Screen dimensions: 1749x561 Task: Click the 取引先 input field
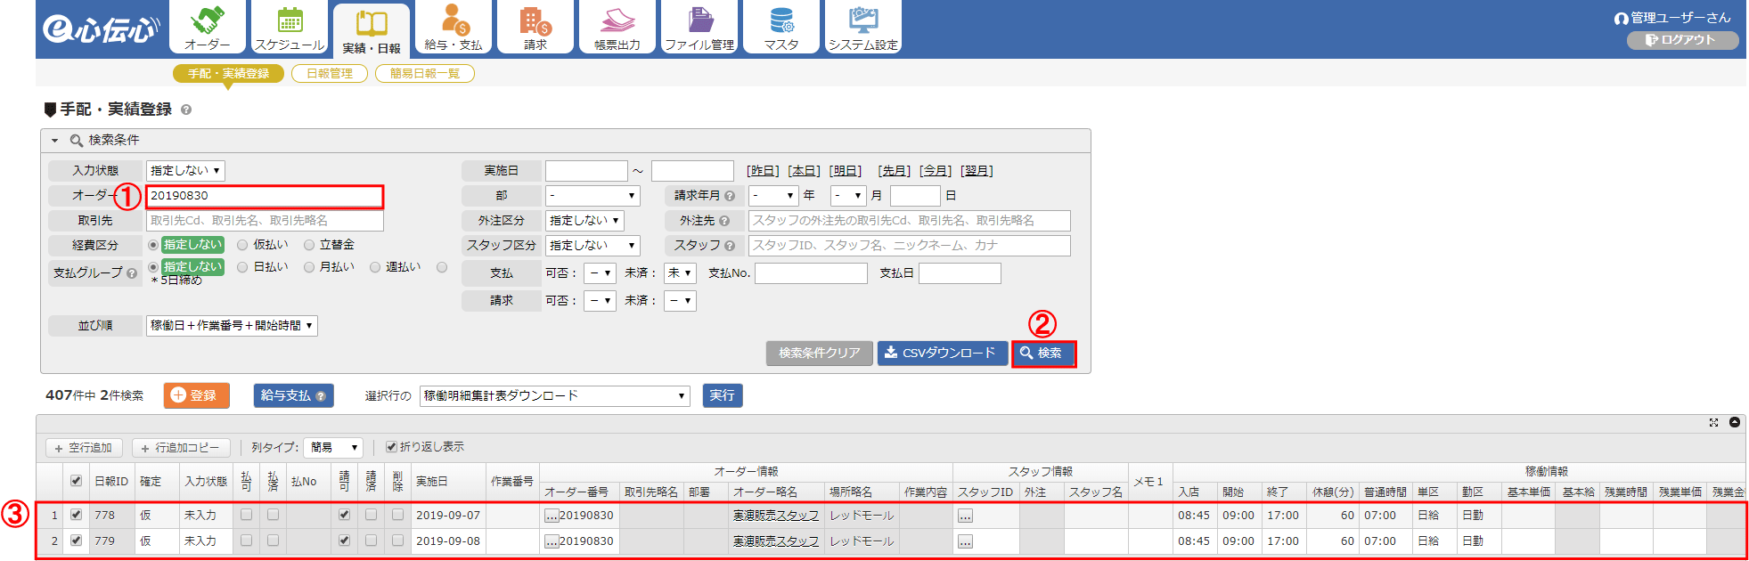point(265,221)
